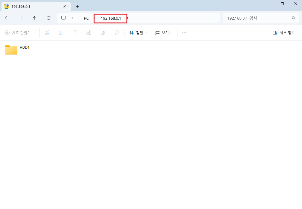Click 내 PC in the address breadcrumb
The width and height of the screenshot is (302, 209).
pos(84,18)
